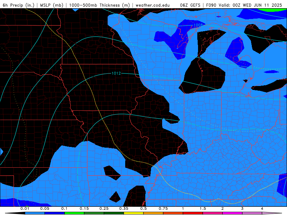Screen dimensions: 287x215
Task: Click the 0.35 legend value
Action: tap(124, 209)
